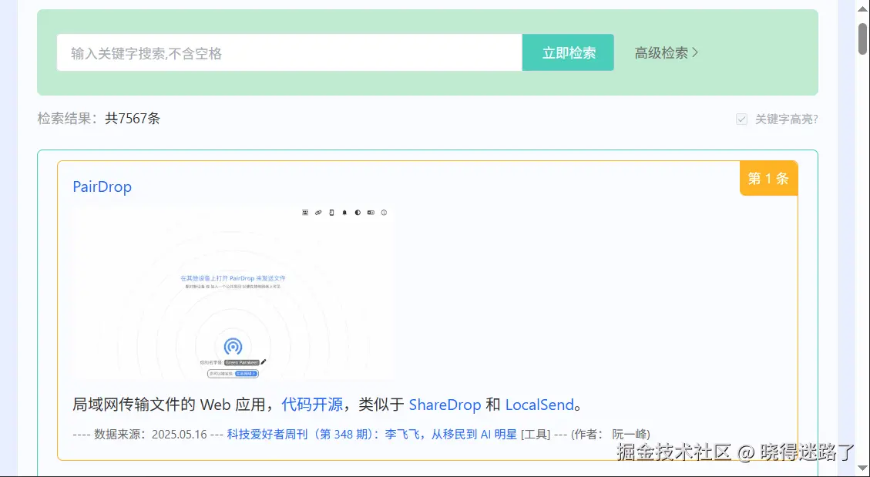Click the PairDrop screenshot thumbnail
The image size is (870, 477).
[x=233, y=294]
